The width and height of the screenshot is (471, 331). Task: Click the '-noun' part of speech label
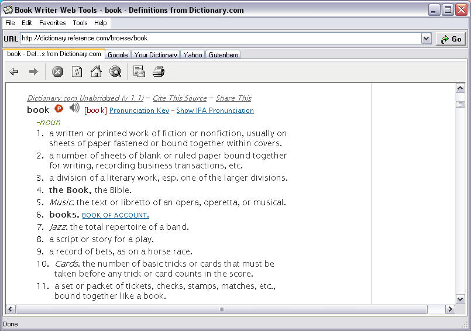49,122
